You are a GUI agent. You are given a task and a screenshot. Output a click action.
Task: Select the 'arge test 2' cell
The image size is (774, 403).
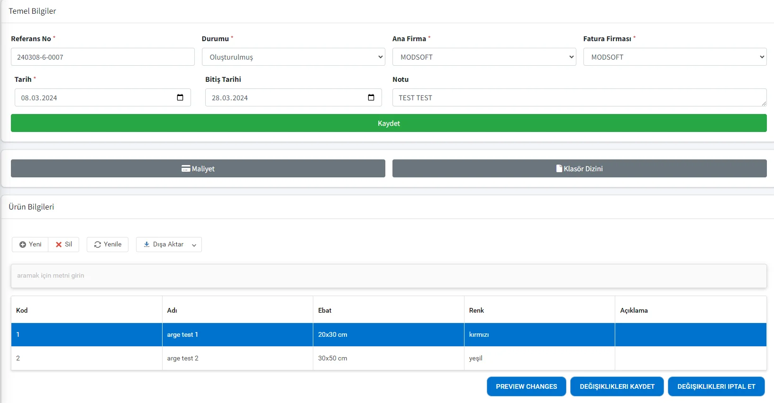tap(237, 358)
